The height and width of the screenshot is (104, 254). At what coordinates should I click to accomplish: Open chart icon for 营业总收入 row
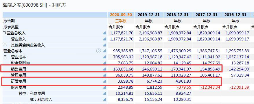[x=104, y=33]
